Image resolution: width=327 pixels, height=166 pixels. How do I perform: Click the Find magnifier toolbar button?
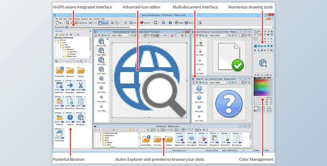133,23
